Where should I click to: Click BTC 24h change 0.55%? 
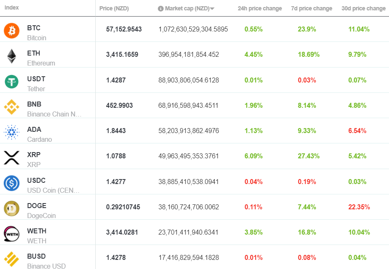(x=254, y=29)
